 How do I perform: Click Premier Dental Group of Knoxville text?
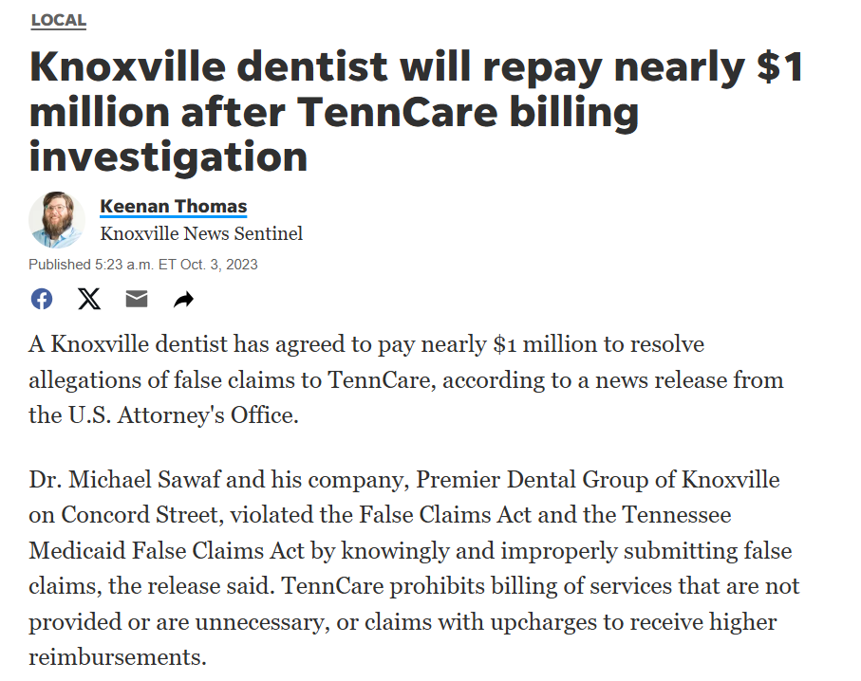pyautogui.click(x=598, y=480)
